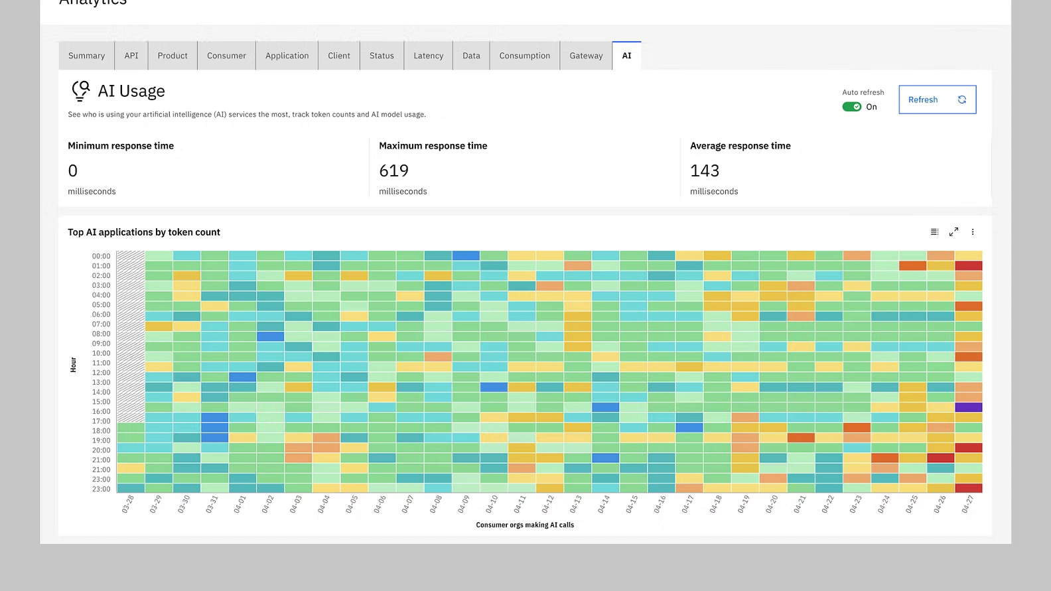Open the chart overflow options menu
This screenshot has height=591, width=1051.
pos(973,232)
